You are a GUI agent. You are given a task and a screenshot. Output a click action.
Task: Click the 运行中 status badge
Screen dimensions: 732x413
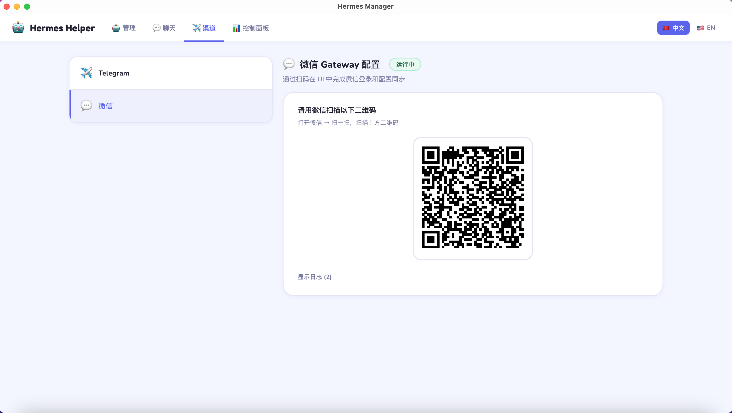pyautogui.click(x=405, y=64)
